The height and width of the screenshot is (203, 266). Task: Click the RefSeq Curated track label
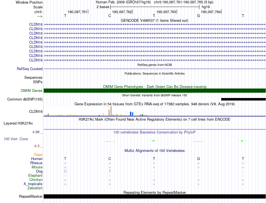click(x=30, y=69)
